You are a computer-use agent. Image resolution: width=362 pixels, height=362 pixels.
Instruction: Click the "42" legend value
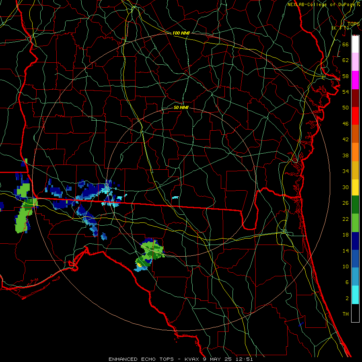pos(346,140)
